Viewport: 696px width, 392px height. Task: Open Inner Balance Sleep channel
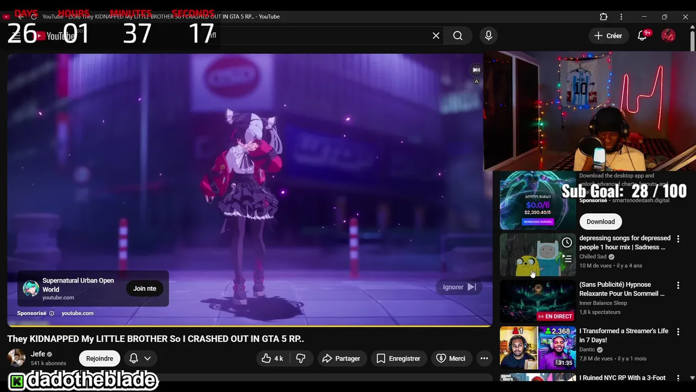point(603,303)
